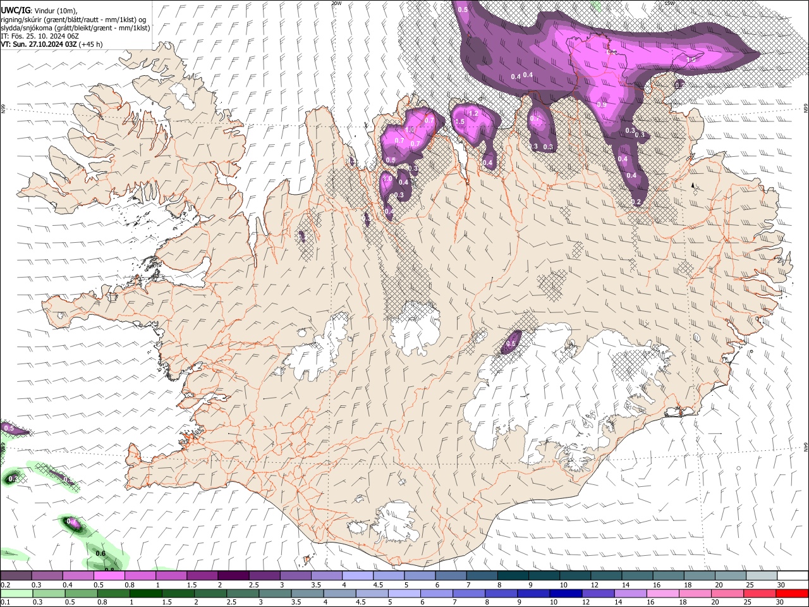809x607 pixels.
Task: Select the pale gray 25–30 upper scale swatch
Action: click(x=762, y=575)
